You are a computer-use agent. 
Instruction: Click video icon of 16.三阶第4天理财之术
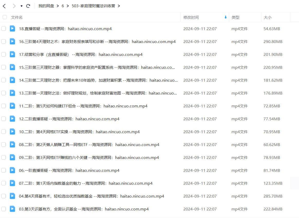[12, 41]
